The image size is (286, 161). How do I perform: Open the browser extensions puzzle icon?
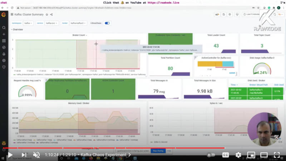coord(274,8)
